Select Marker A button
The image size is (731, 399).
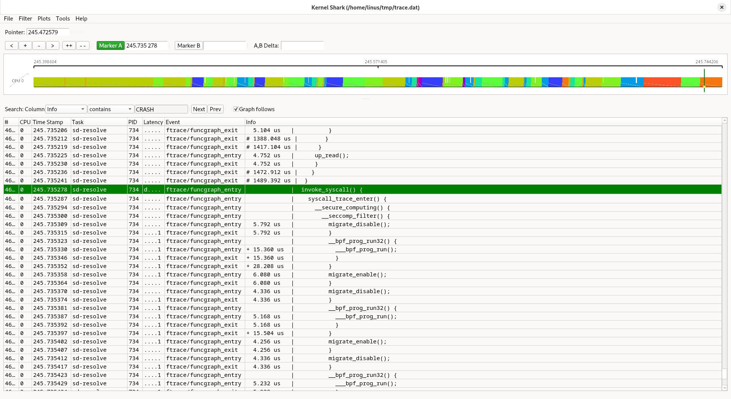pyautogui.click(x=110, y=46)
